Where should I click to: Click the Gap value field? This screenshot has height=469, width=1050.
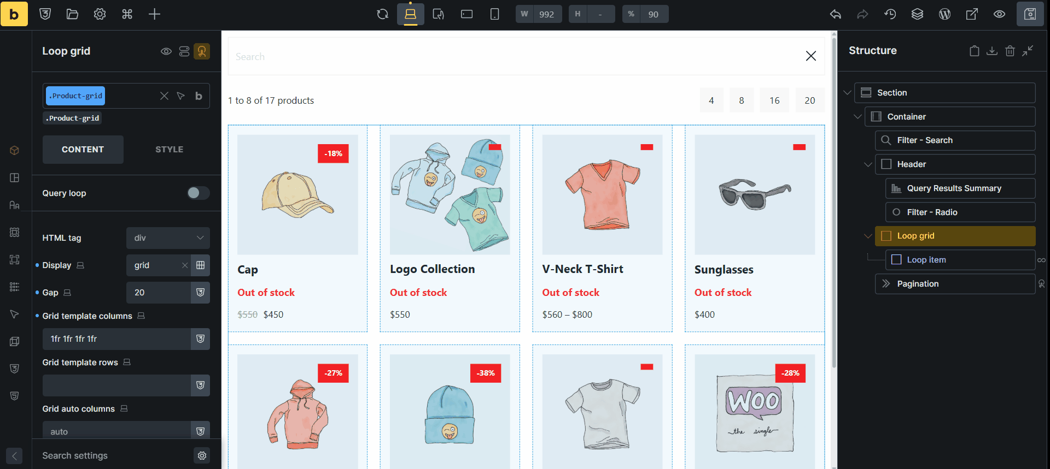(159, 293)
